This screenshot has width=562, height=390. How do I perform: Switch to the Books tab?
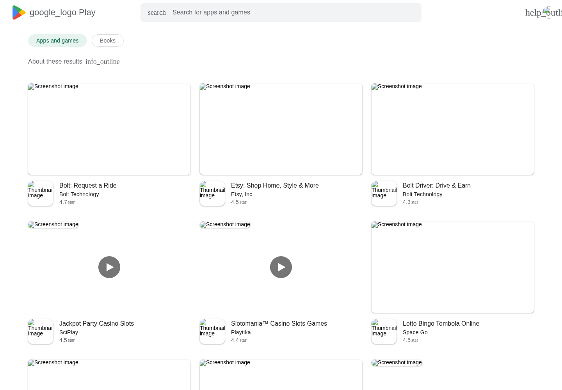(108, 41)
